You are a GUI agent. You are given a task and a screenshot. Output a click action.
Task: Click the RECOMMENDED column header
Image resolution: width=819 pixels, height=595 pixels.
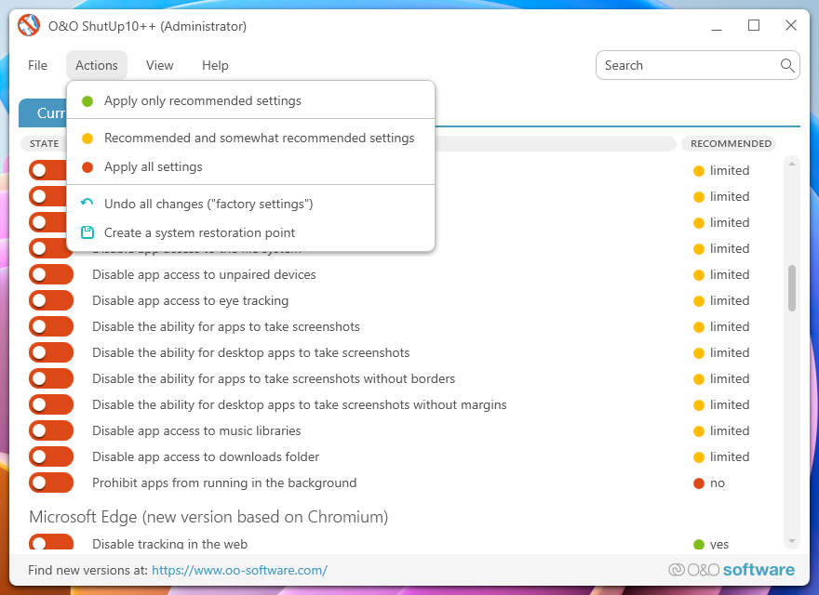pyautogui.click(x=731, y=143)
